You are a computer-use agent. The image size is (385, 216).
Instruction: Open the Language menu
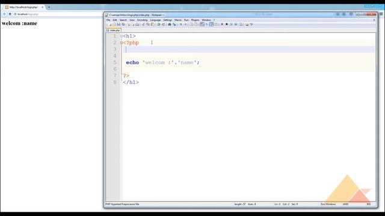(155, 20)
